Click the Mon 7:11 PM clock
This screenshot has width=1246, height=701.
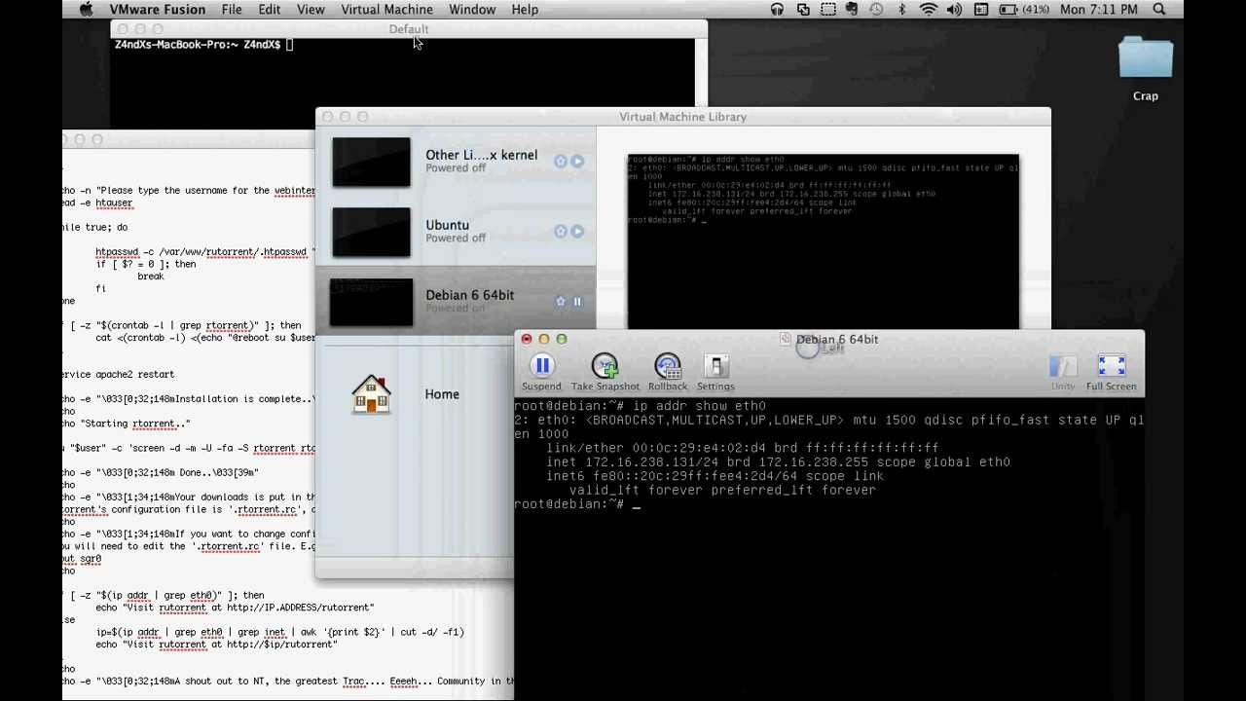(x=1099, y=10)
